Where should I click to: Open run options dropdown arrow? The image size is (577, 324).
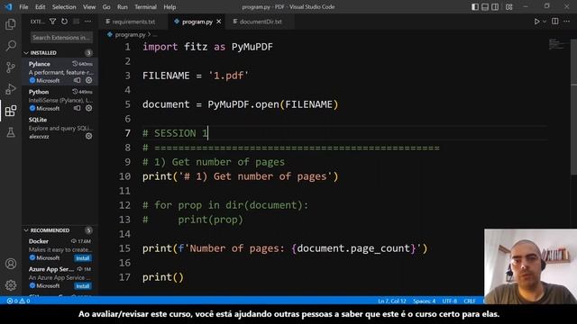pos(545,22)
